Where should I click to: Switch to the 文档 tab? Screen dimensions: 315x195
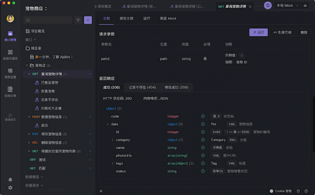pyautogui.click(x=106, y=18)
